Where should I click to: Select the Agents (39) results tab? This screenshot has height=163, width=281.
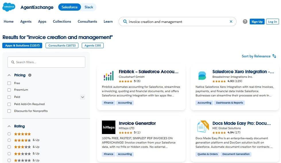point(93,46)
